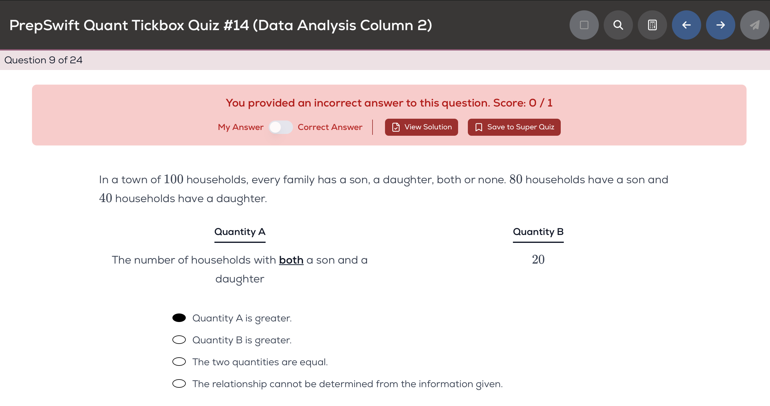
Task: Click the Correct Answer label
Action: [x=330, y=127]
